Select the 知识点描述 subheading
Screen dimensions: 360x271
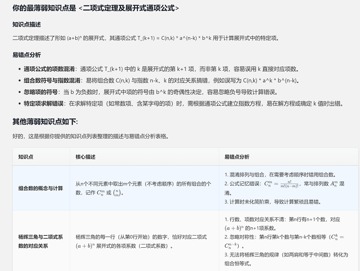[x=27, y=24]
